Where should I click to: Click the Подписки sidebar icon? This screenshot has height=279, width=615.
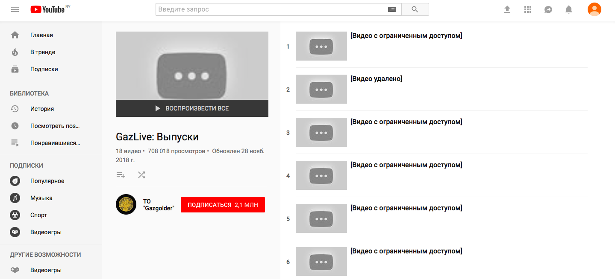pyautogui.click(x=15, y=69)
